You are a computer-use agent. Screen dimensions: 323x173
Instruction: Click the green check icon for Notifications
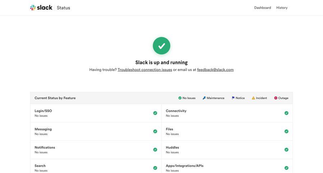[155, 150]
